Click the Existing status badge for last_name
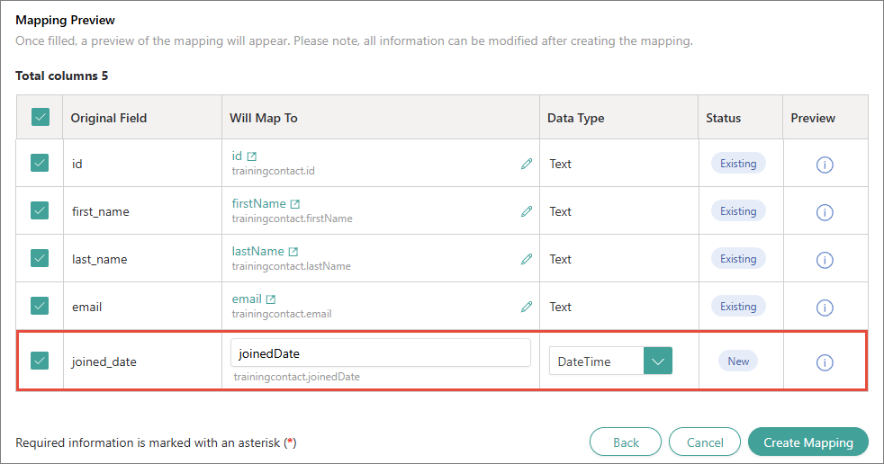The image size is (884, 464). pyautogui.click(x=738, y=259)
